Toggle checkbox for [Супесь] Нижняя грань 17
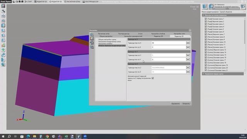Image resolution: width=247 pixels, height=139 pixels. pos(206,60)
